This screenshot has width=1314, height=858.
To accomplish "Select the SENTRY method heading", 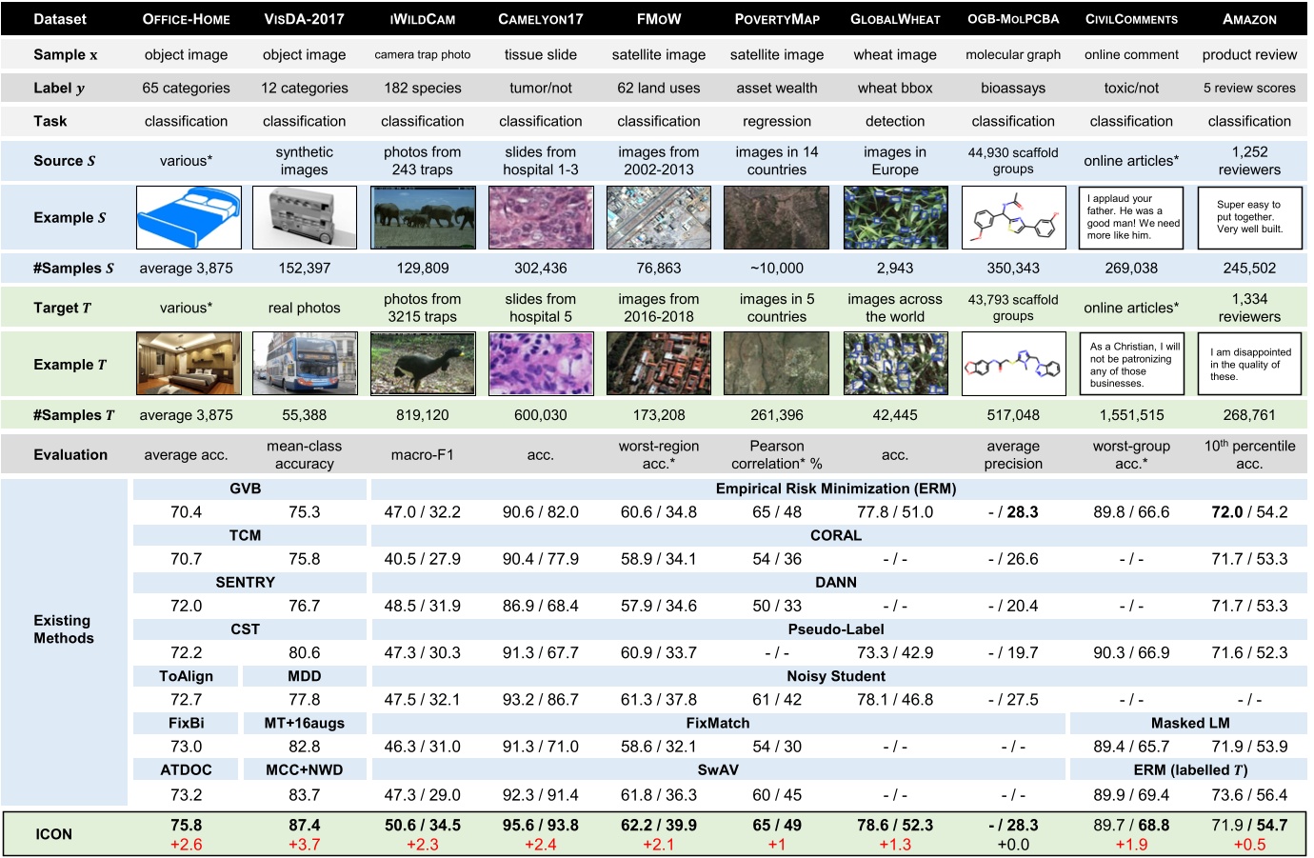I will (245, 582).
